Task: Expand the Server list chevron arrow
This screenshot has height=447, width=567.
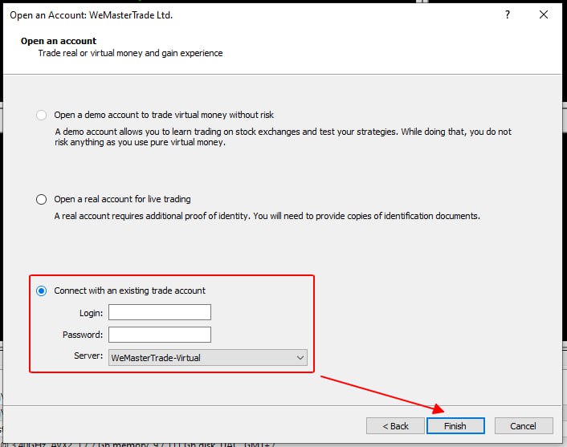Action: tap(300, 358)
